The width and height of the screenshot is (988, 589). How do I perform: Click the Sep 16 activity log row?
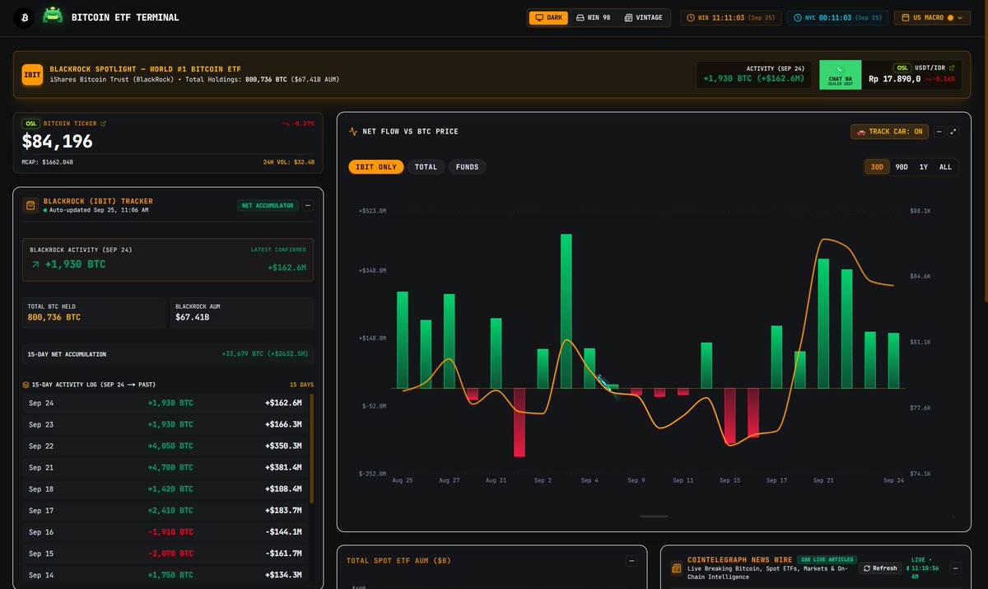[165, 532]
